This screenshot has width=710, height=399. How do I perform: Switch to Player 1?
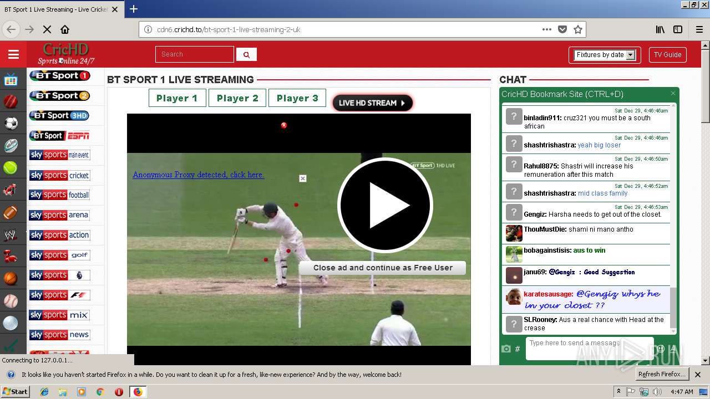pyautogui.click(x=177, y=98)
